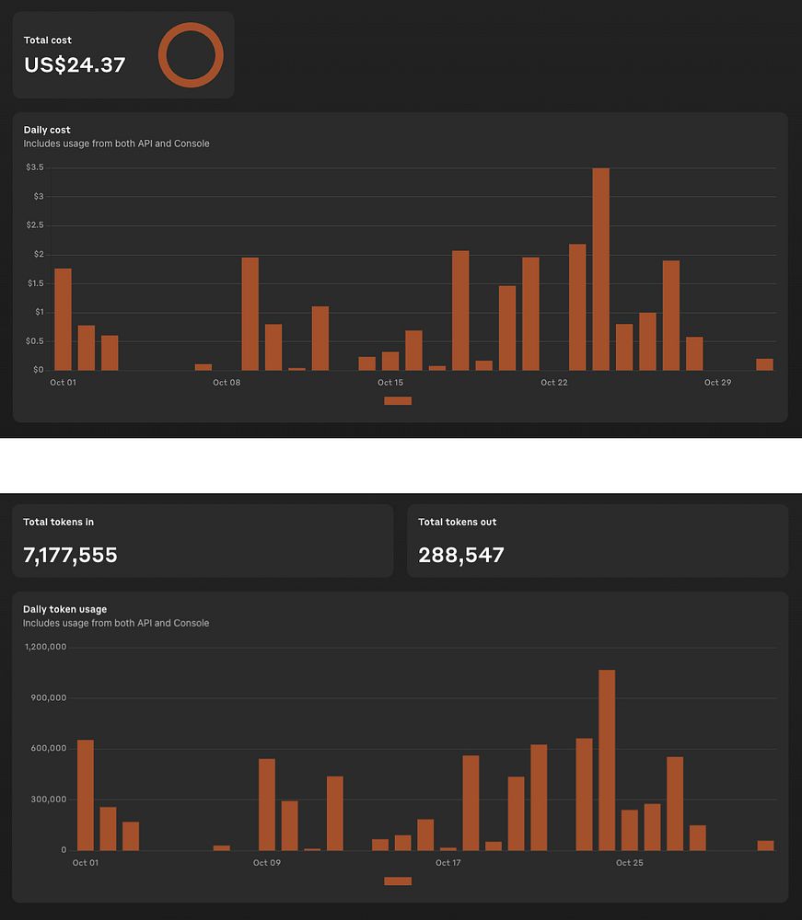Click the Daily cost chart title
Image resolution: width=802 pixels, height=920 pixels.
47,130
